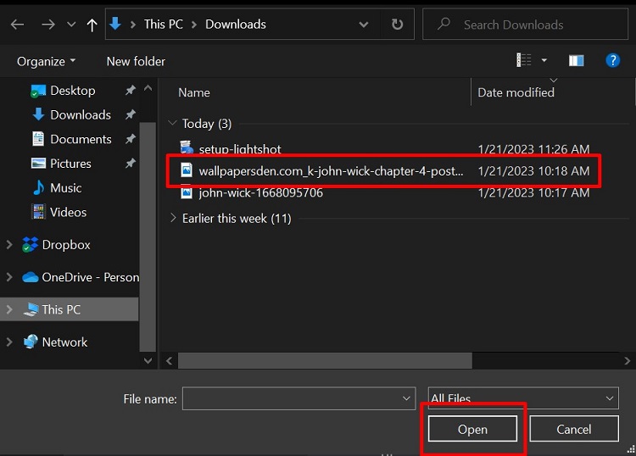The width and height of the screenshot is (636, 456).
Task: Select Dropbox in the navigation pane
Action: click(x=66, y=244)
